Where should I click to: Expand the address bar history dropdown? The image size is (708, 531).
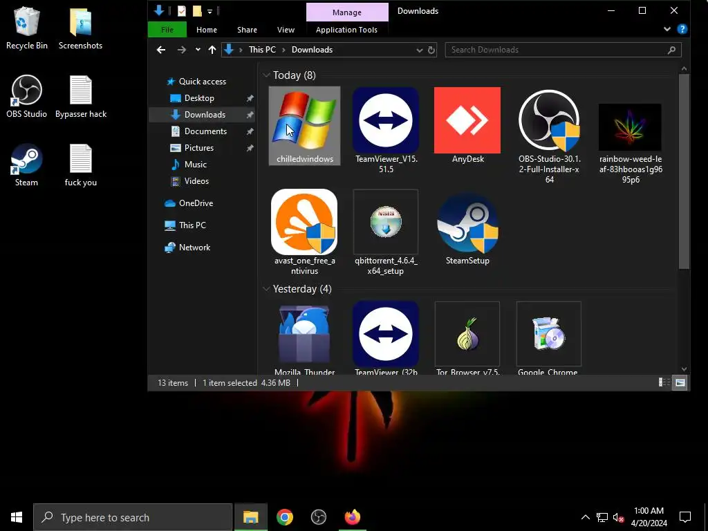(420, 50)
